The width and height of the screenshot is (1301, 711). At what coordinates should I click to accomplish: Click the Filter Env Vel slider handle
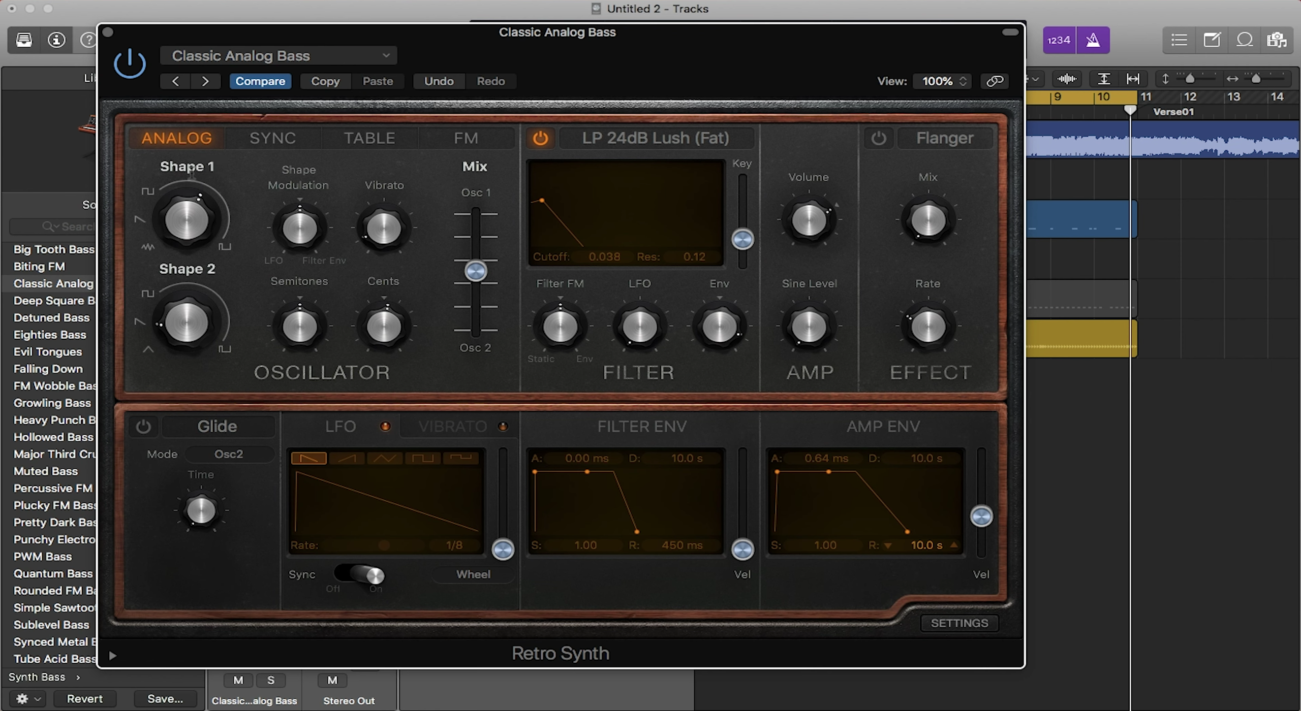pos(742,550)
